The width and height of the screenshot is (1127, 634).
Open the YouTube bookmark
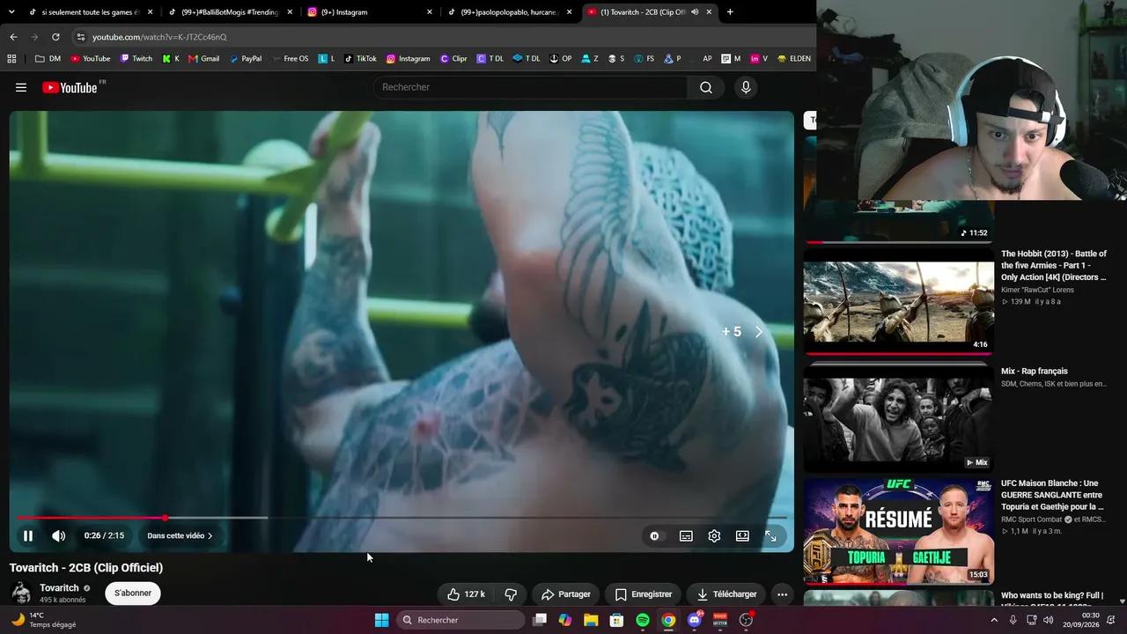[90, 59]
